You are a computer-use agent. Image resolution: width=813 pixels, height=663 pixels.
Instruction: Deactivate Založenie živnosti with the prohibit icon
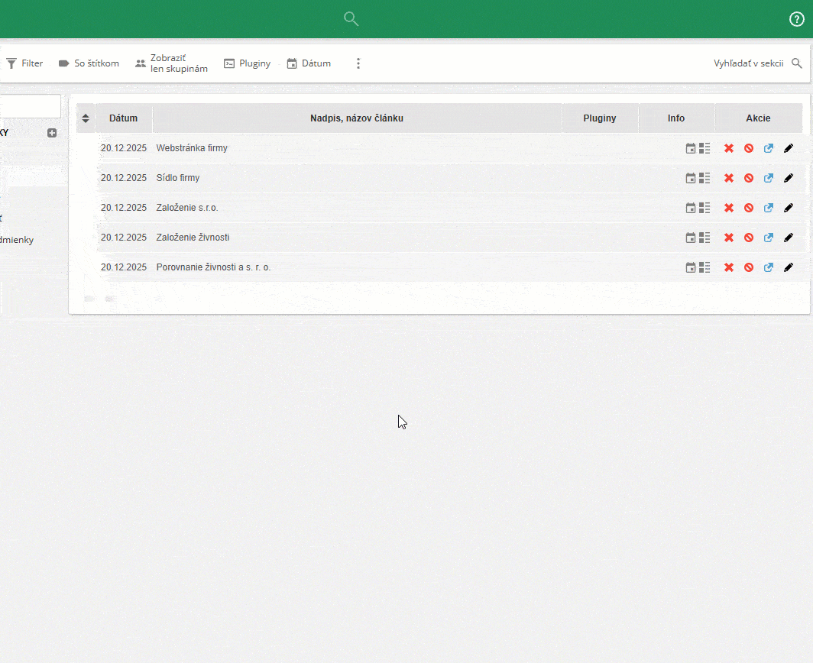tap(748, 237)
